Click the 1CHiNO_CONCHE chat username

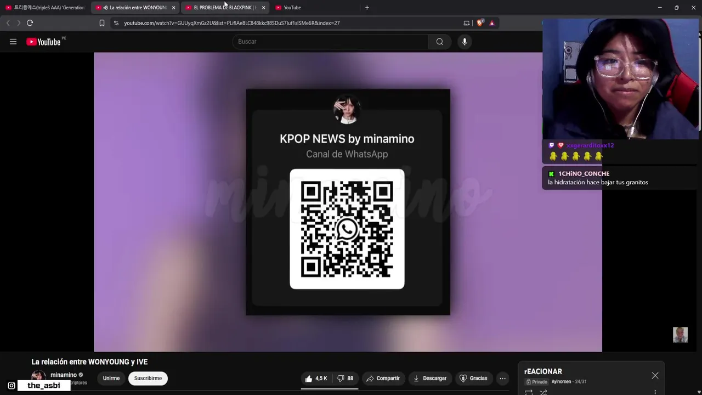tap(584, 173)
